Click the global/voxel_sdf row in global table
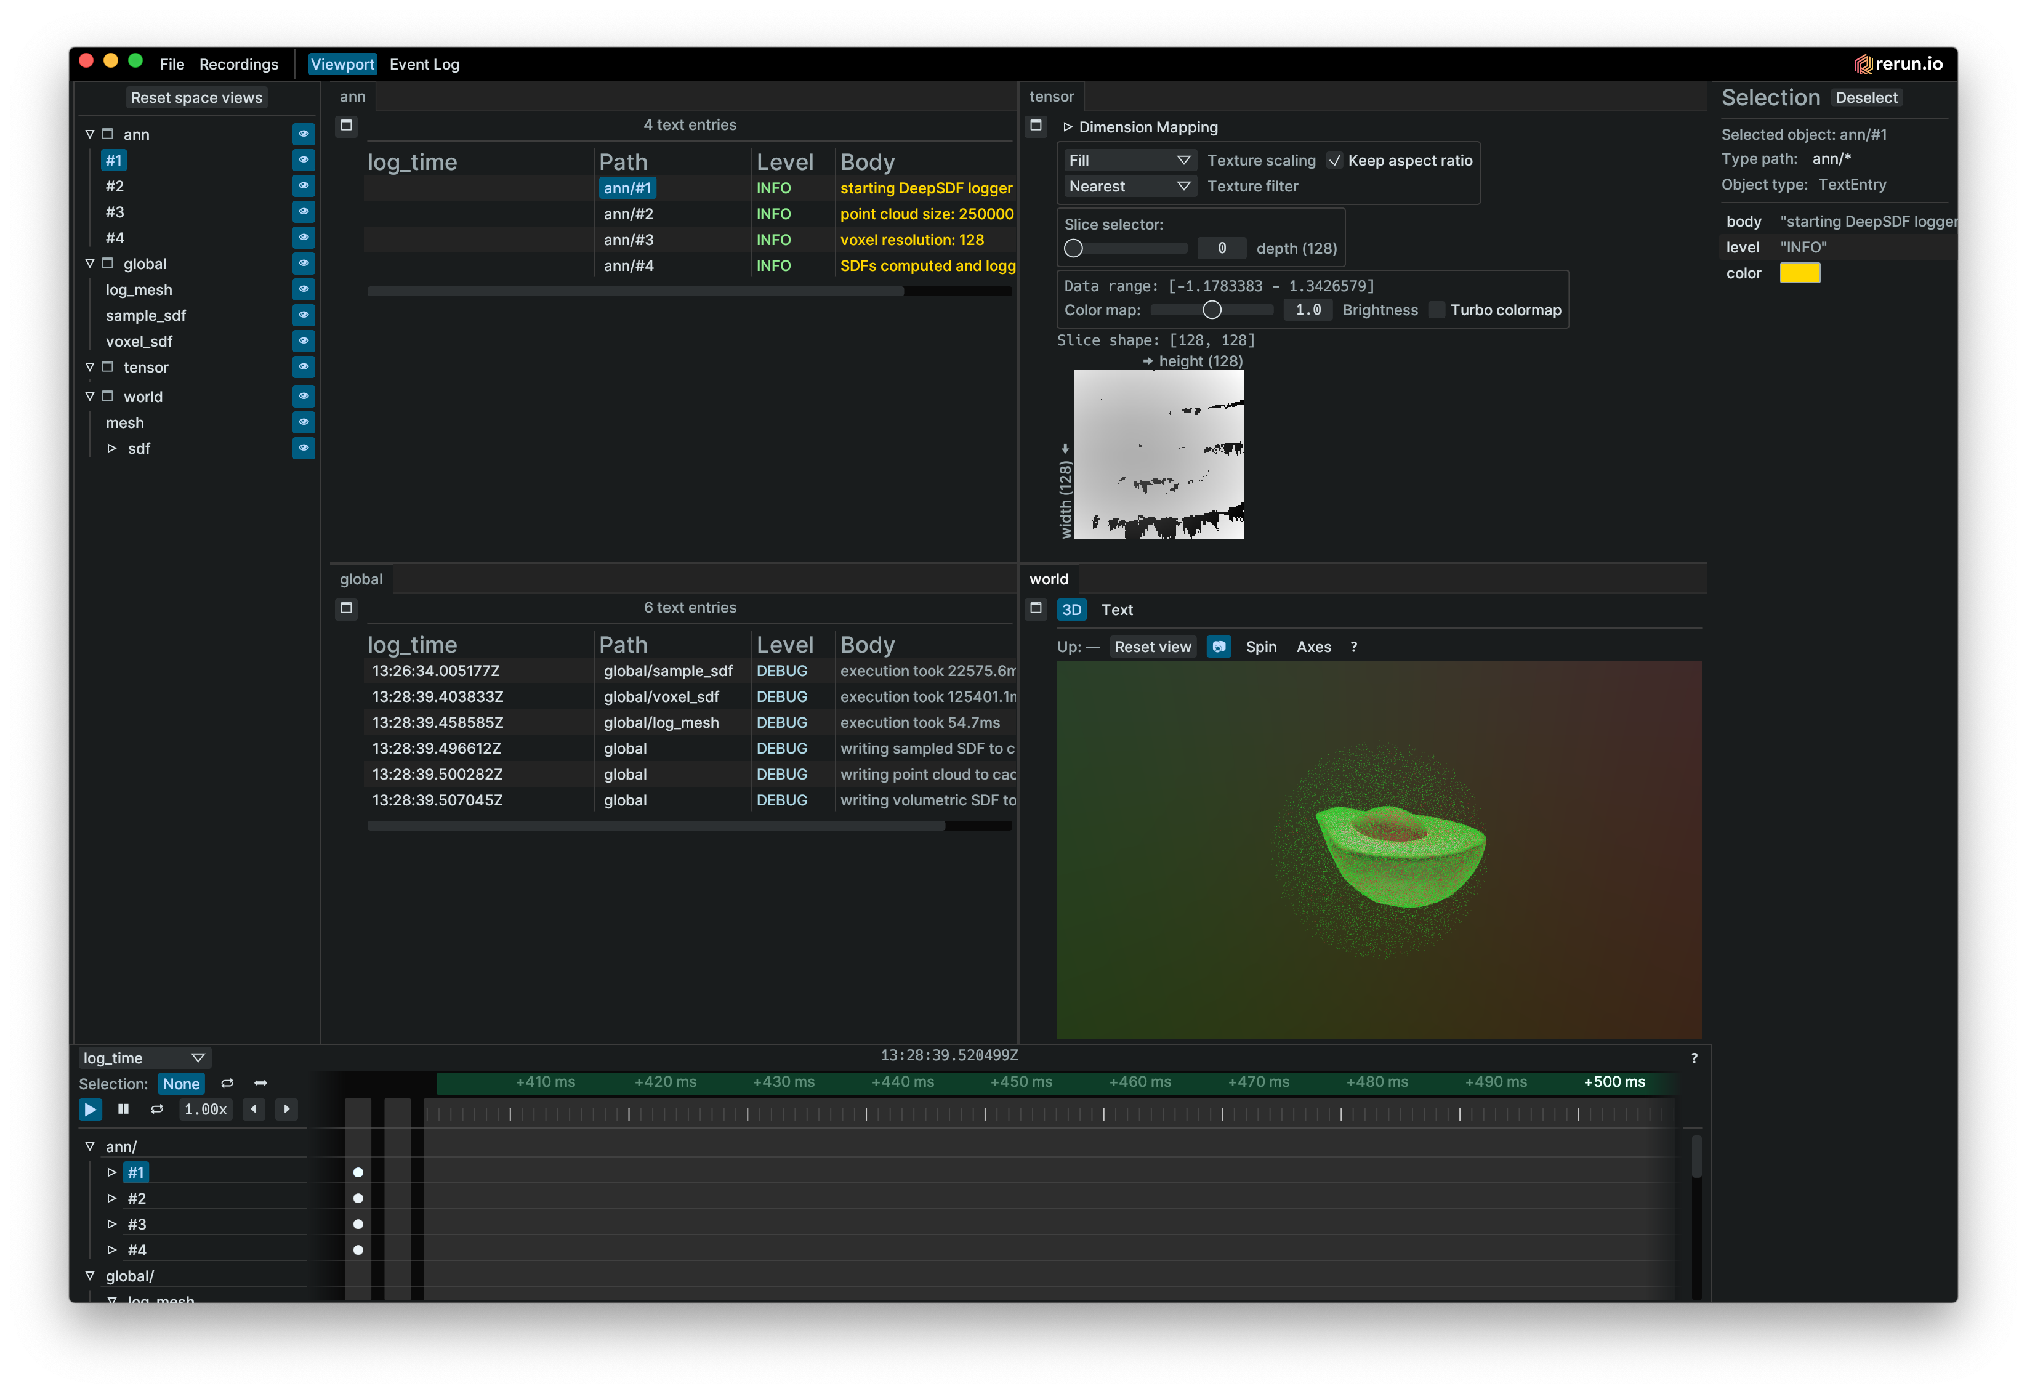2027x1394 pixels. pos(661,696)
